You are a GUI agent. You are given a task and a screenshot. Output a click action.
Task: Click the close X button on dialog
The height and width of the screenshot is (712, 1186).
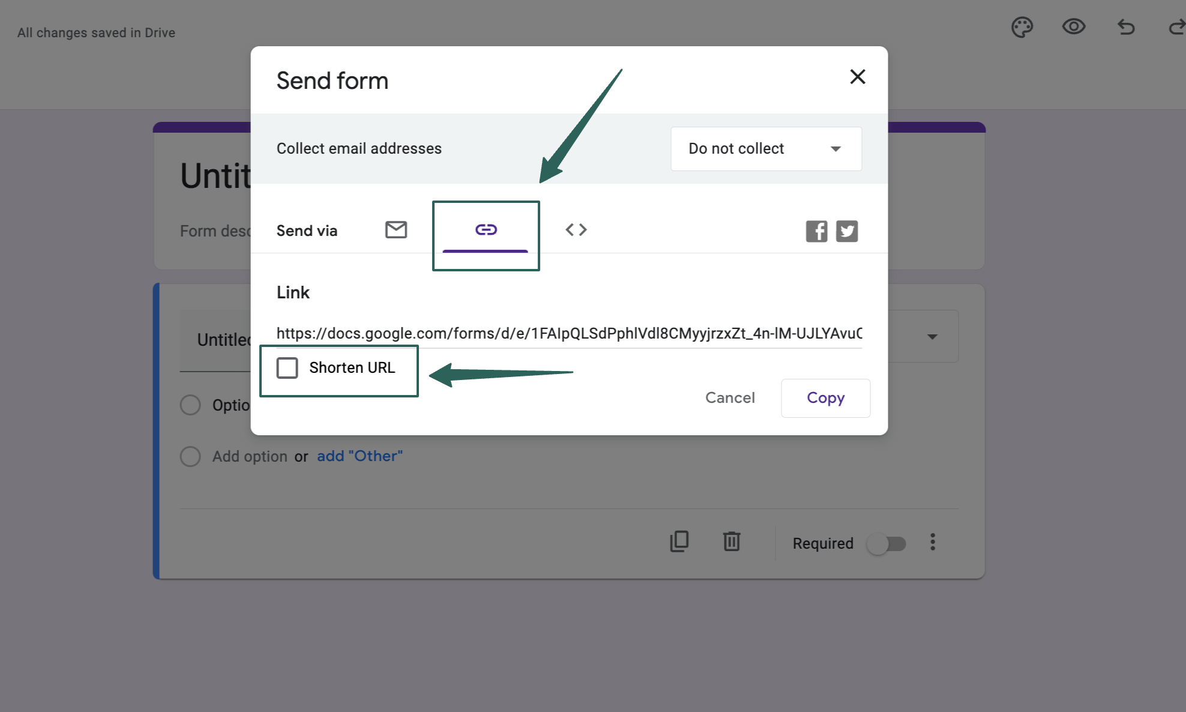(857, 76)
